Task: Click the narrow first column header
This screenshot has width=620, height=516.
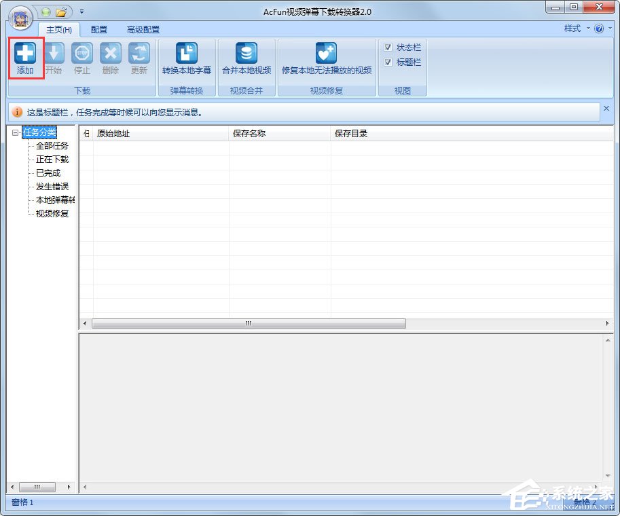Action: pos(86,134)
